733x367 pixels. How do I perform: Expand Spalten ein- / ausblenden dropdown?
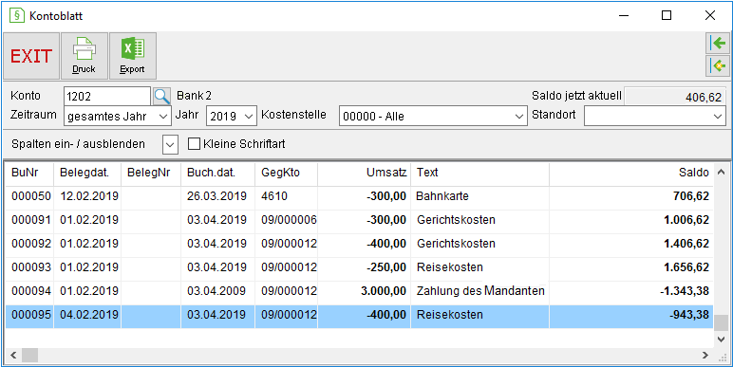171,144
